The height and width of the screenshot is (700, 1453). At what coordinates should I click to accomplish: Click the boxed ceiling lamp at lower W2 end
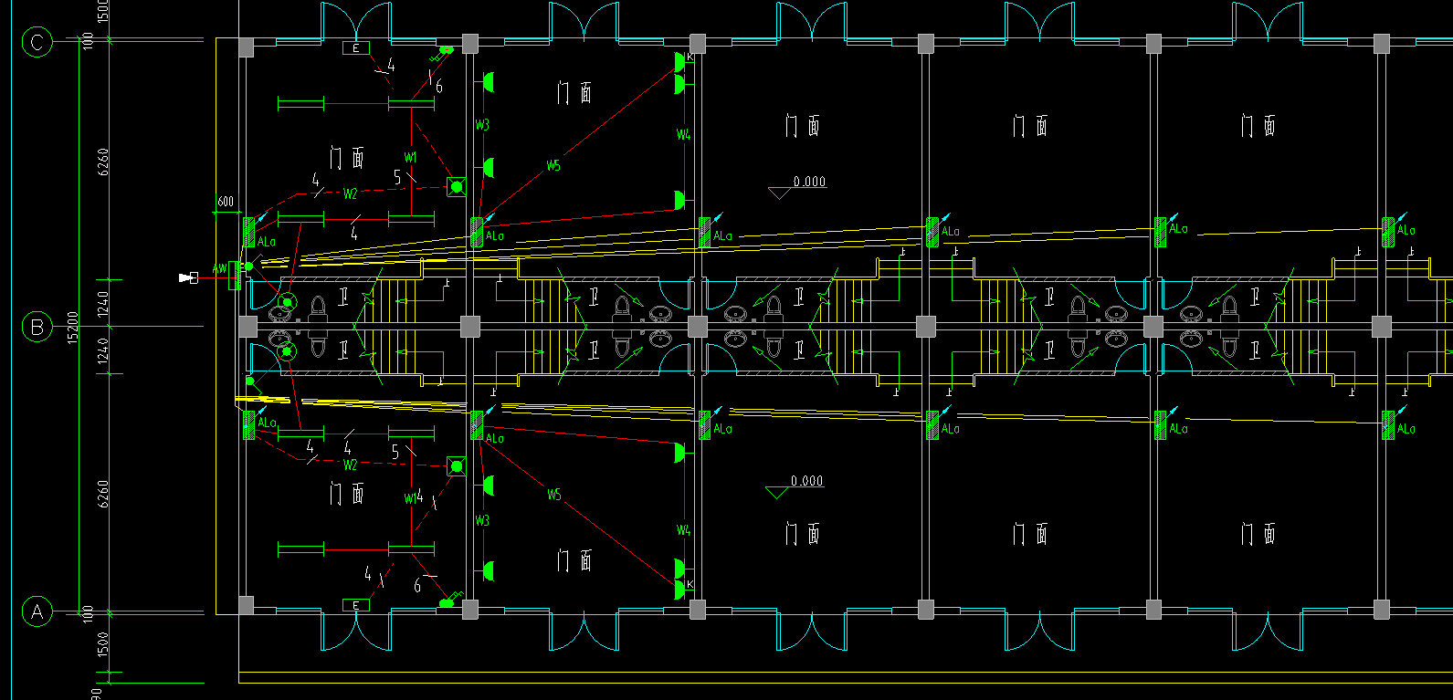(457, 466)
